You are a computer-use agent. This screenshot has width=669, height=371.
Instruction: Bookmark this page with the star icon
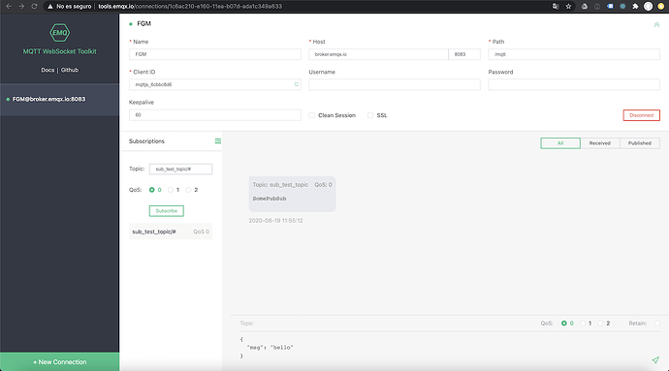point(568,7)
